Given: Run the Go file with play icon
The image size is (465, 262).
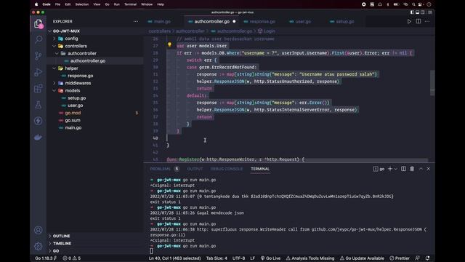Looking at the screenshot, I should tap(409, 21).
